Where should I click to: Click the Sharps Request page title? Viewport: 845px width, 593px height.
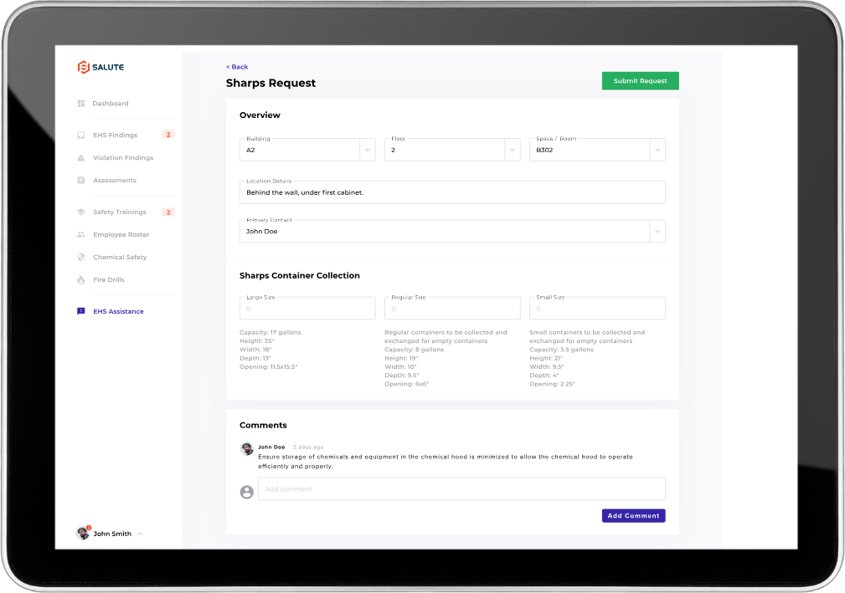271,84
